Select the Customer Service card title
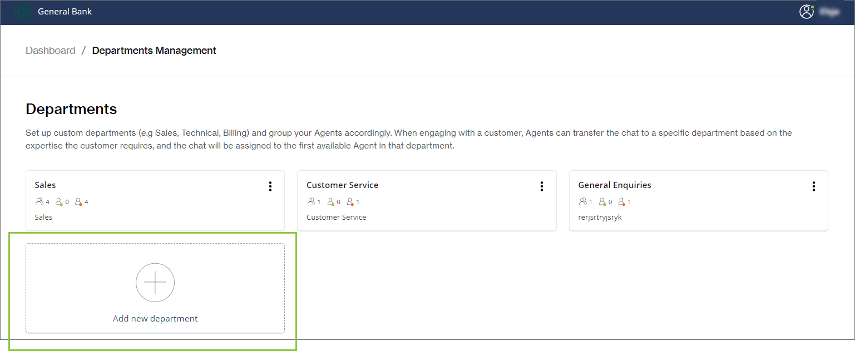This screenshot has height=351, width=855. 342,185
